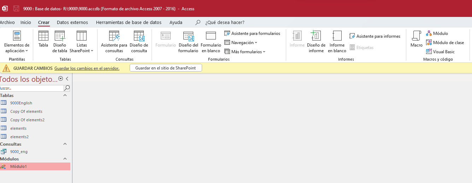Open the Navegación dropdown
472x183 pixels.
[241, 43]
